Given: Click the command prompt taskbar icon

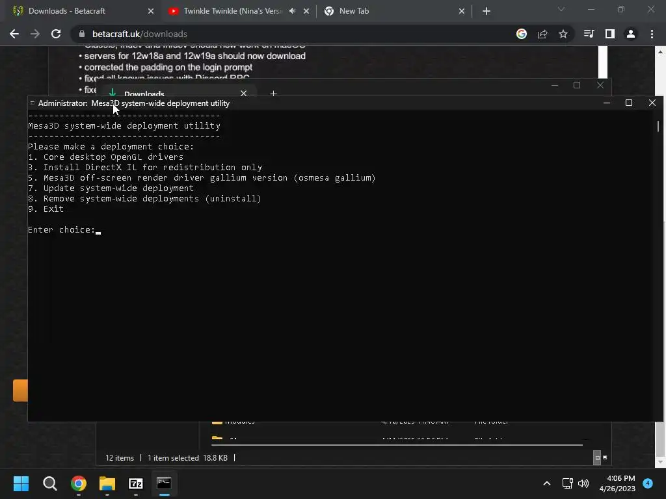Looking at the screenshot, I should pyautogui.click(x=164, y=483).
